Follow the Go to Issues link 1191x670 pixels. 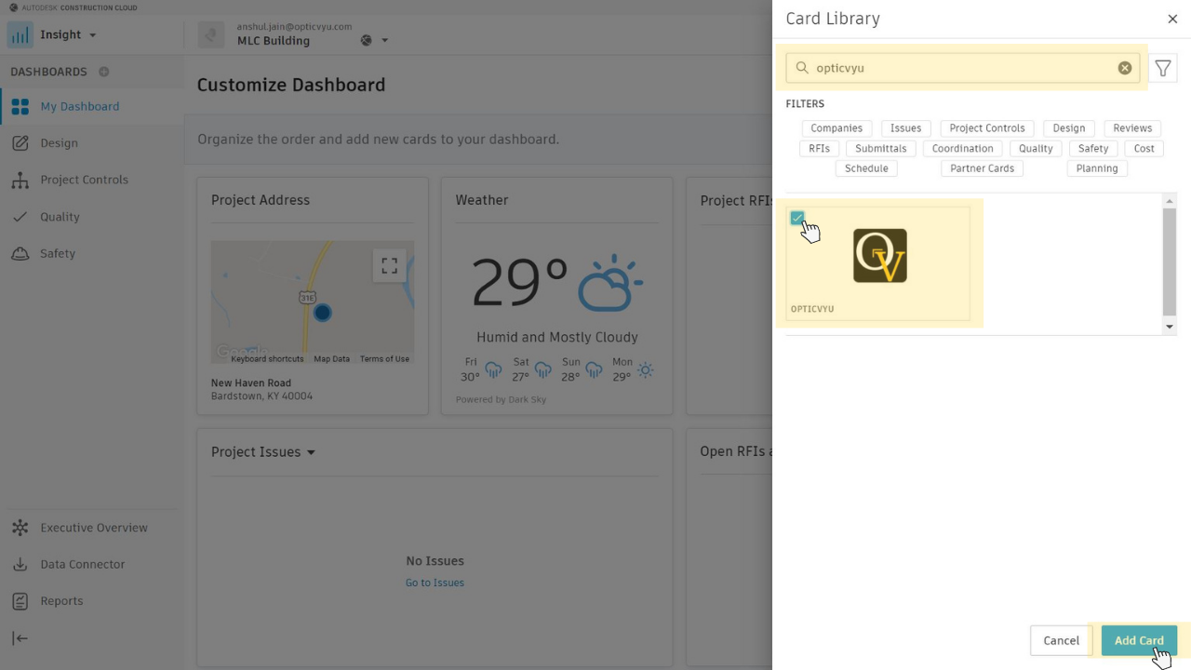(435, 583)
